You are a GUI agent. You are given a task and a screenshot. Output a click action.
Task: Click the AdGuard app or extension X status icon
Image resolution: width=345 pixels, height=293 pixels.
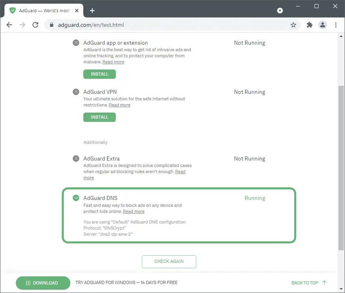pos(76,43)
